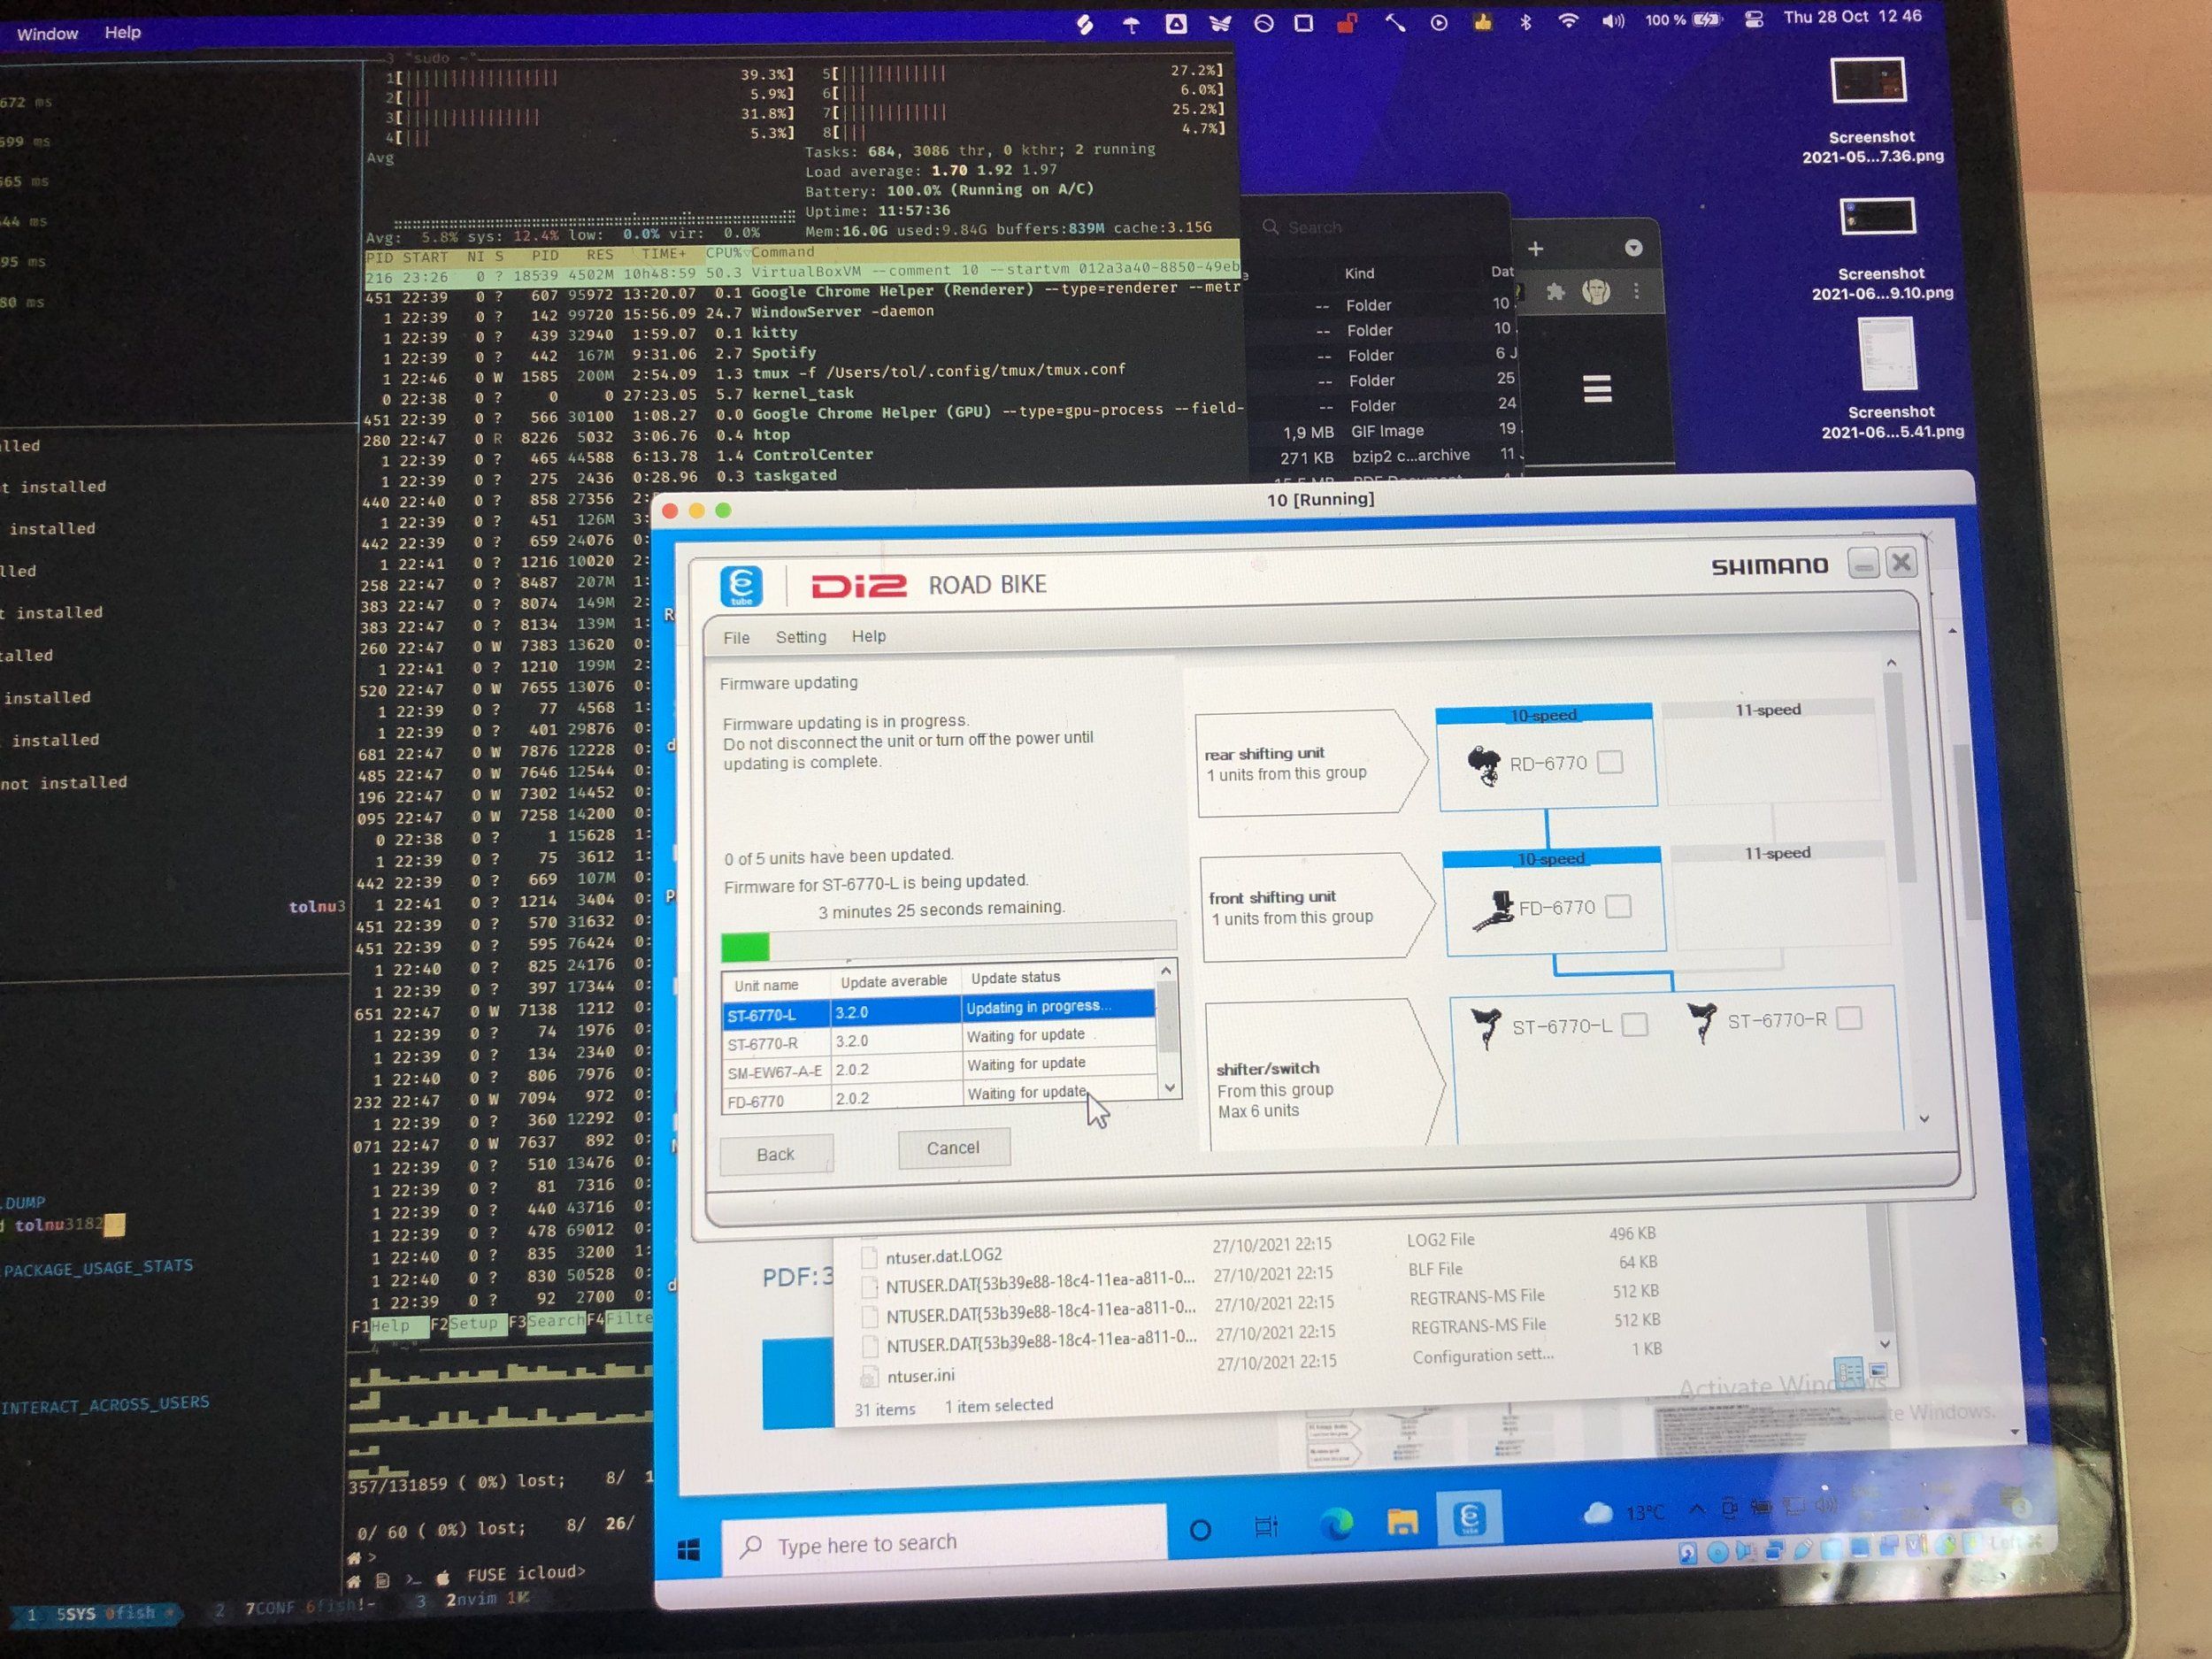
Task: Open the File menu in Di2 window
Action: (736, 638)
